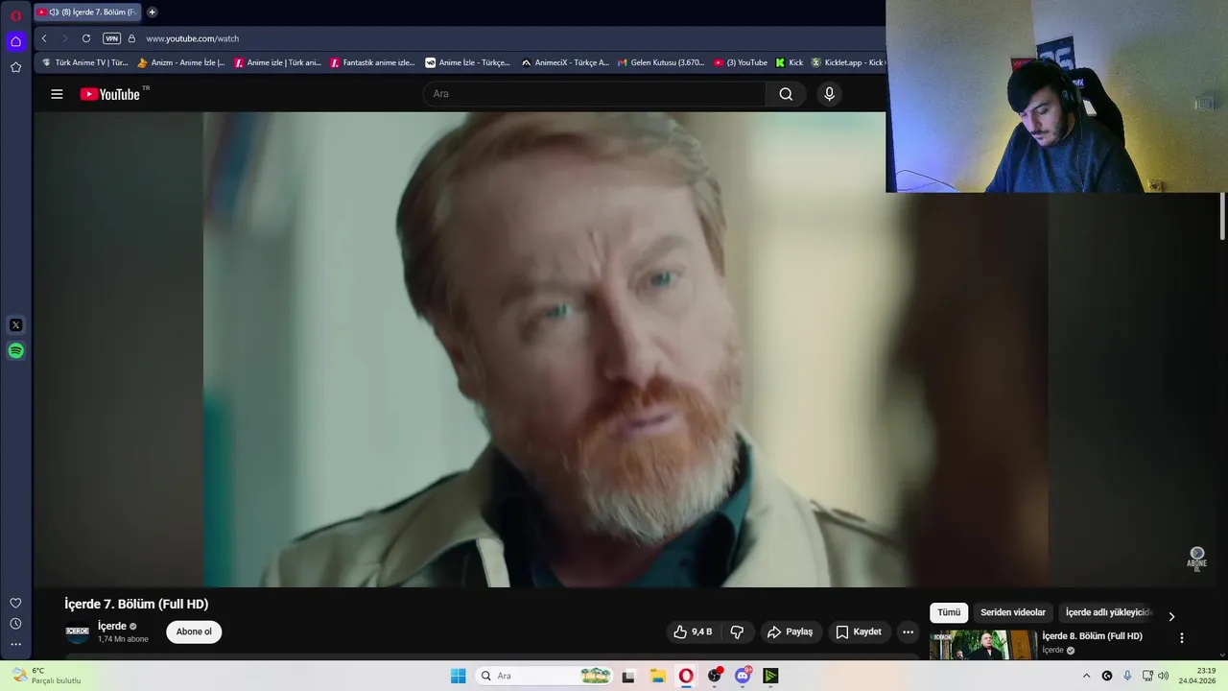Open the Türk Anime TV bookmark
Viewport: 1228px width, 691px height.
(x=84, y=62)
